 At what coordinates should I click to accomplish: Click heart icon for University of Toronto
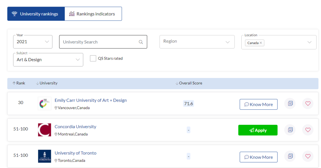tap(308, 156)
